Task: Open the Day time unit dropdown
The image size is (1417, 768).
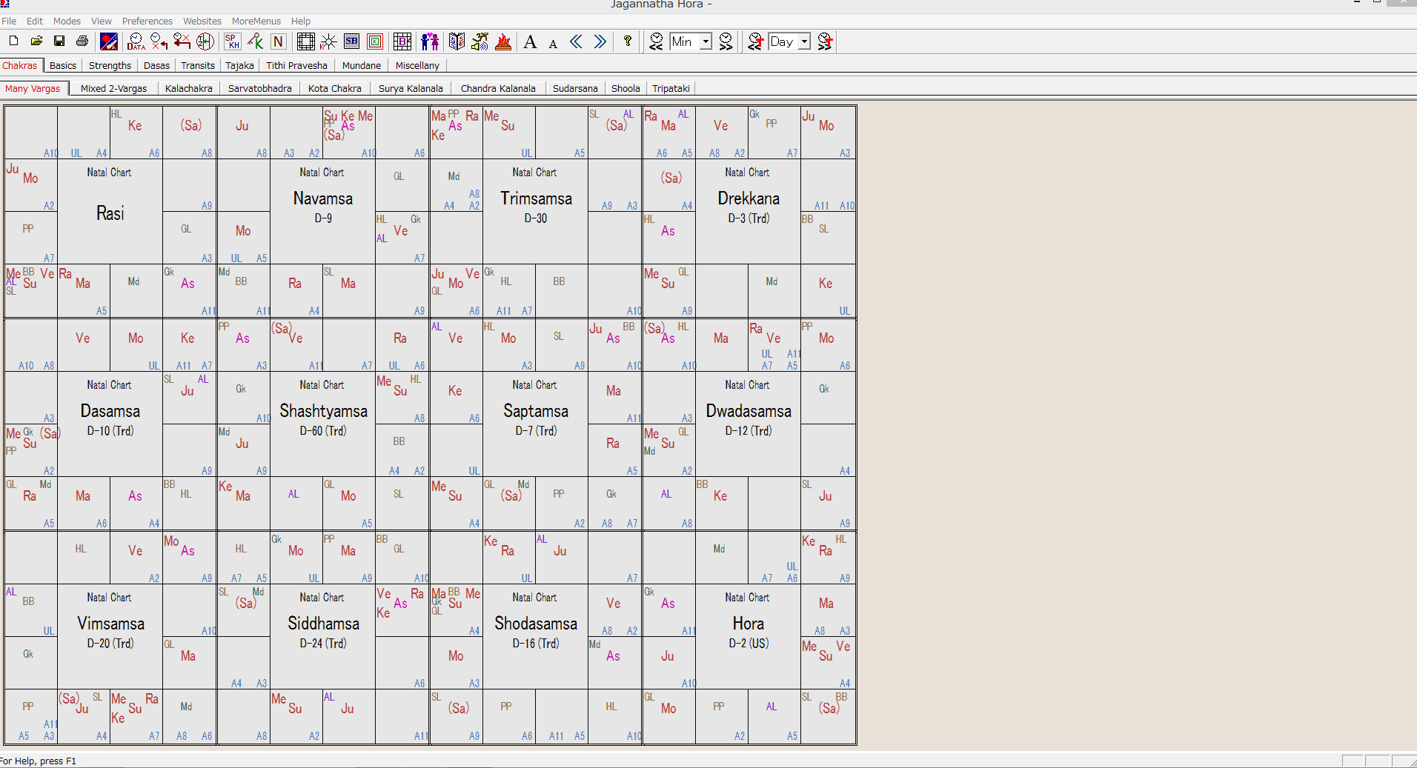Action: [x=805, y=41]
